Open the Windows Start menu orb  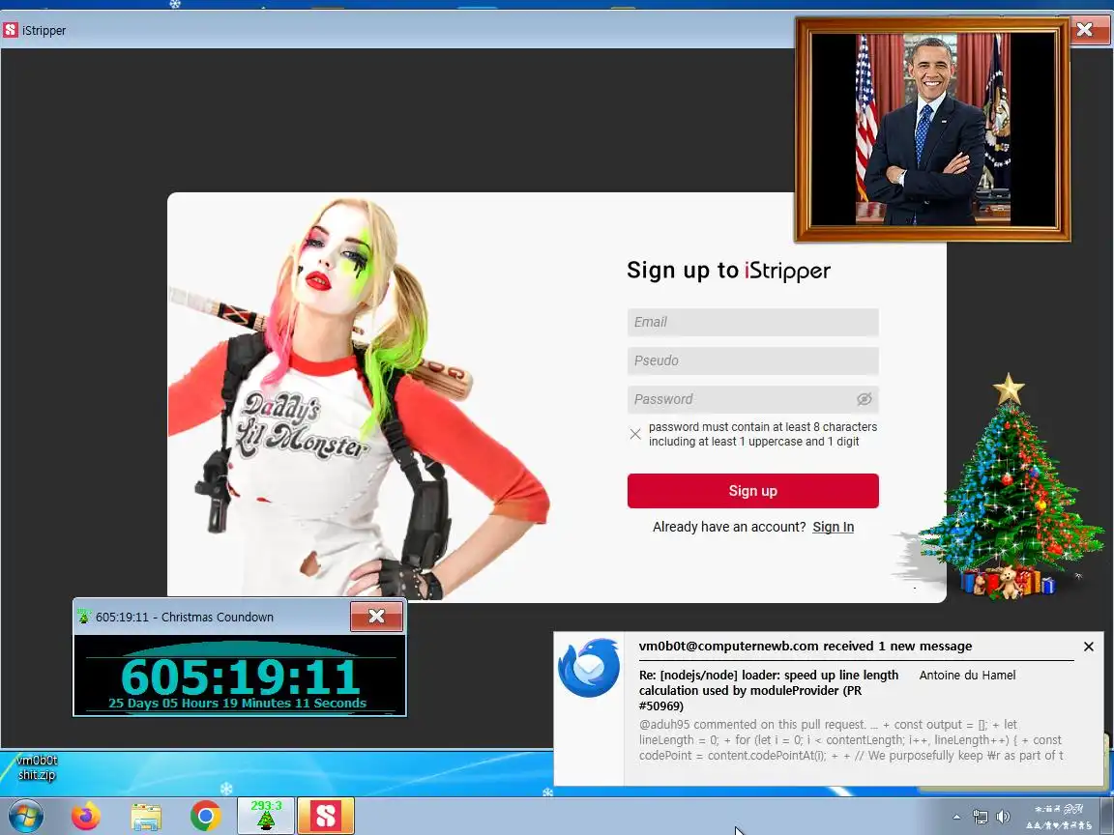(x=25, y=817)
